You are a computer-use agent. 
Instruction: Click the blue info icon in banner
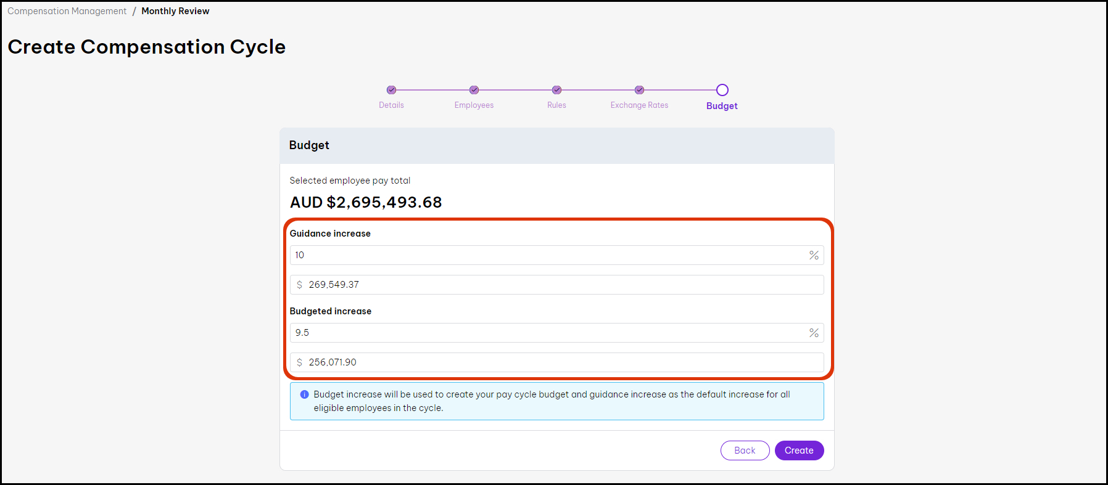coord(304,394)
